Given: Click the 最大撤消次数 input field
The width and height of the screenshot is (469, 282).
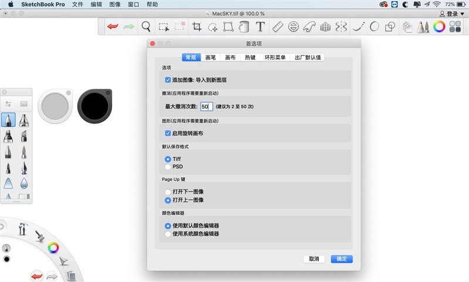Looking at the screenshot, I should [207, 106].
